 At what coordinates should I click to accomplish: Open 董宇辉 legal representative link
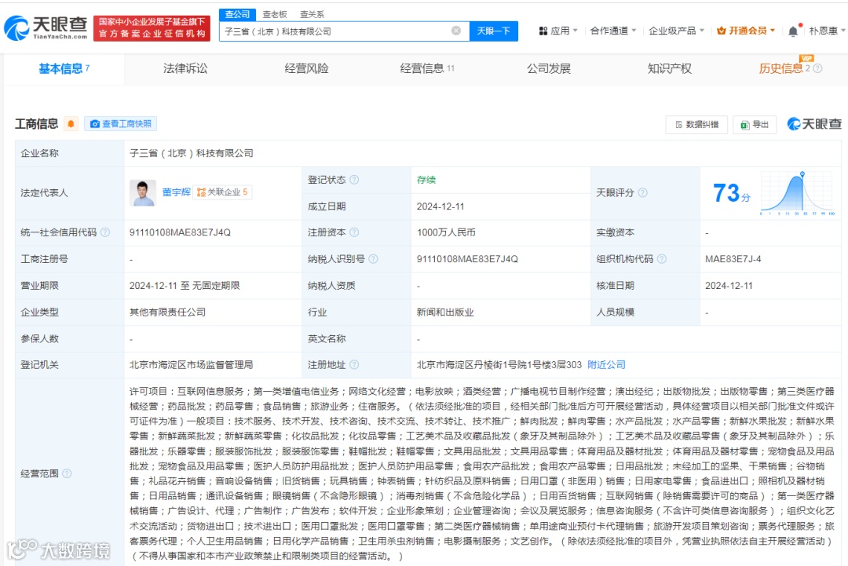pos(177,192)
